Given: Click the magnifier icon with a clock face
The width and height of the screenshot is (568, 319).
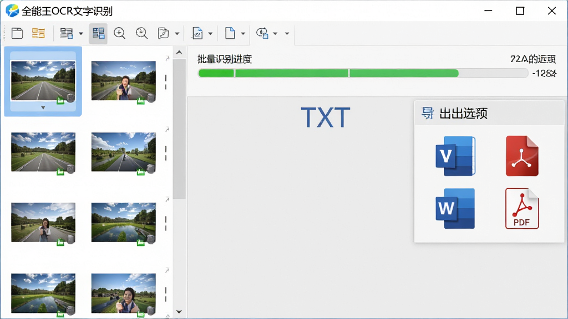Looking at the screenshot, I should [x=141, y=33].
